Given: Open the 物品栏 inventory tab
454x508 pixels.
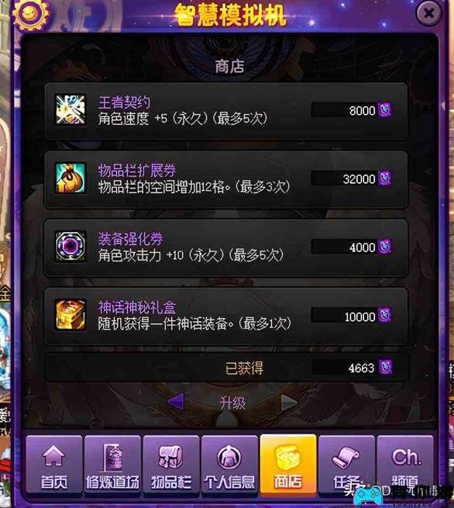Looking at the screenshot, I should coord(171,465).
